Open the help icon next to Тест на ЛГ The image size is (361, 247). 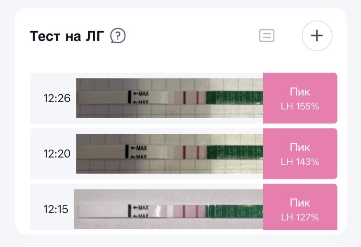(118, 36)
